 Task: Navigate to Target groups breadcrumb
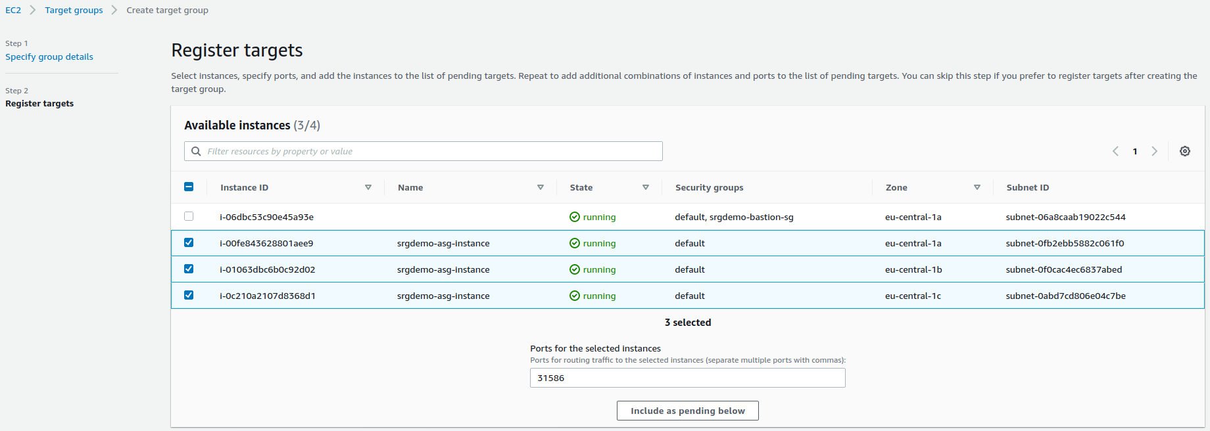[74, 10]
